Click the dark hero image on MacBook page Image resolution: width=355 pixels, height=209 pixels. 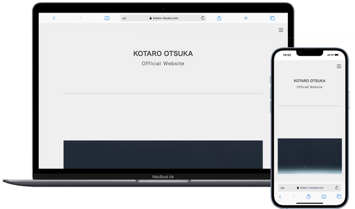(x=163, y=154)
